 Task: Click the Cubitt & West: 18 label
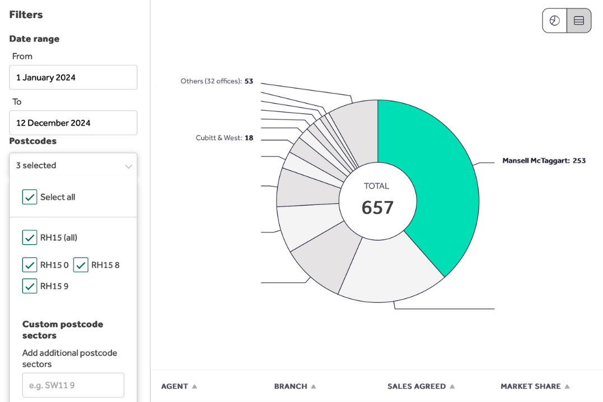(x=225, y=138)
